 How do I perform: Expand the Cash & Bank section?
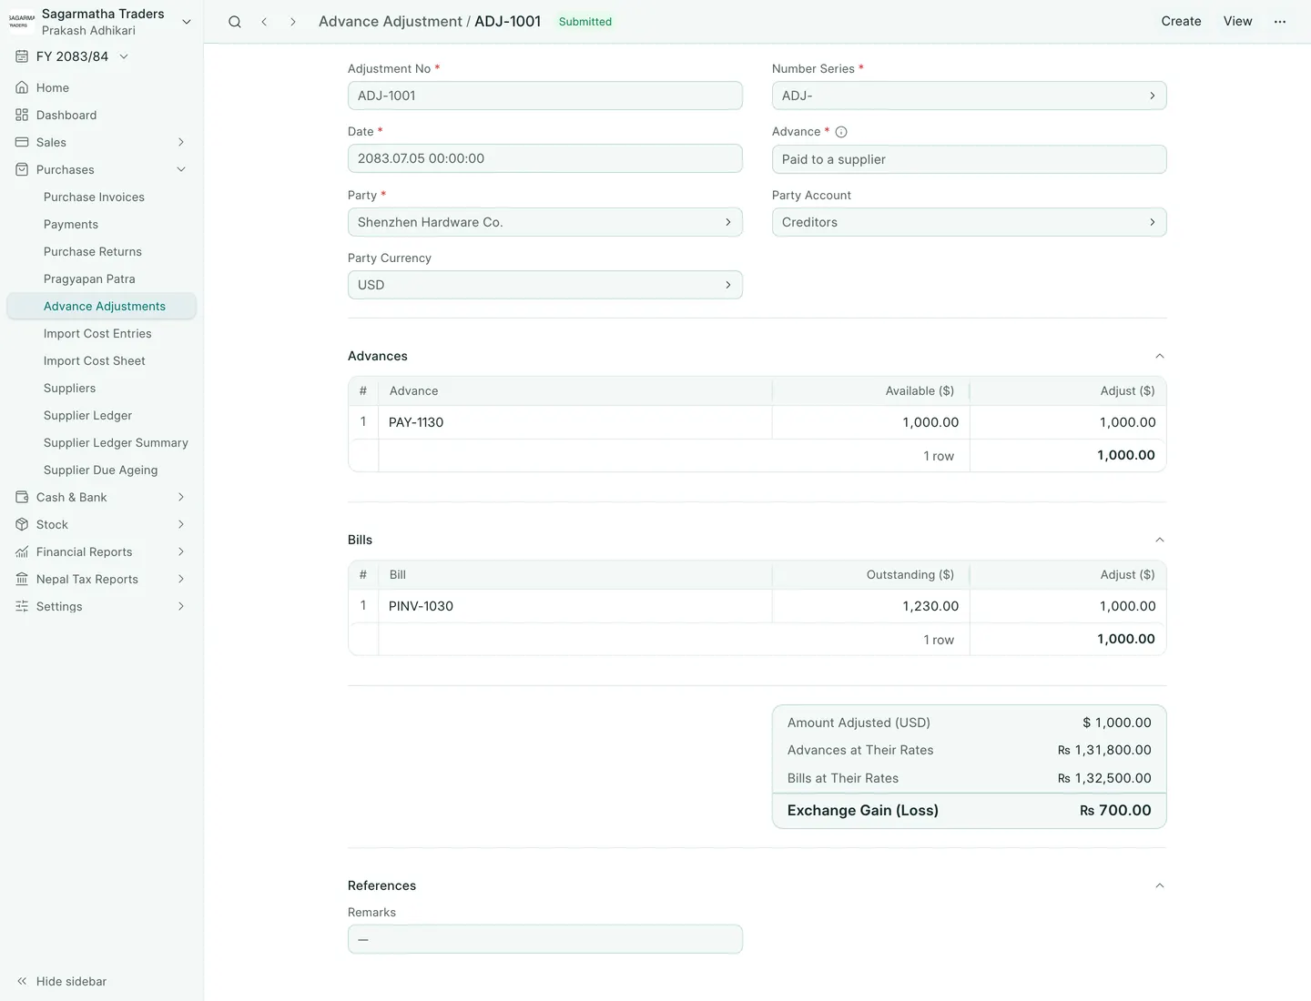tap(181, 497)
